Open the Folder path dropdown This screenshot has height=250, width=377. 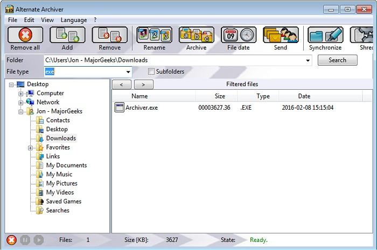tap(308, 61)
